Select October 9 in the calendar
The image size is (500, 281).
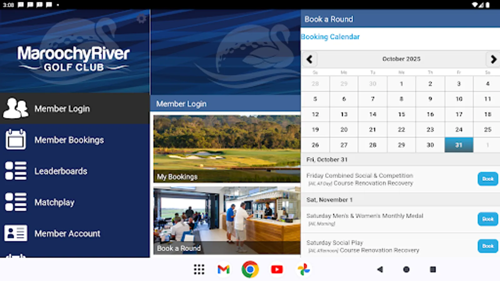(430, 99)
